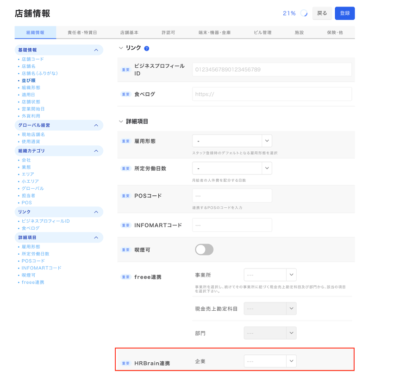The height and width of the screenshot is (372, 400).
Task: Open the 雇用形態 dropdown
Action: tap(231, 141)
